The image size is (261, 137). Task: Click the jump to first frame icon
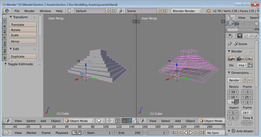point(175,133)
